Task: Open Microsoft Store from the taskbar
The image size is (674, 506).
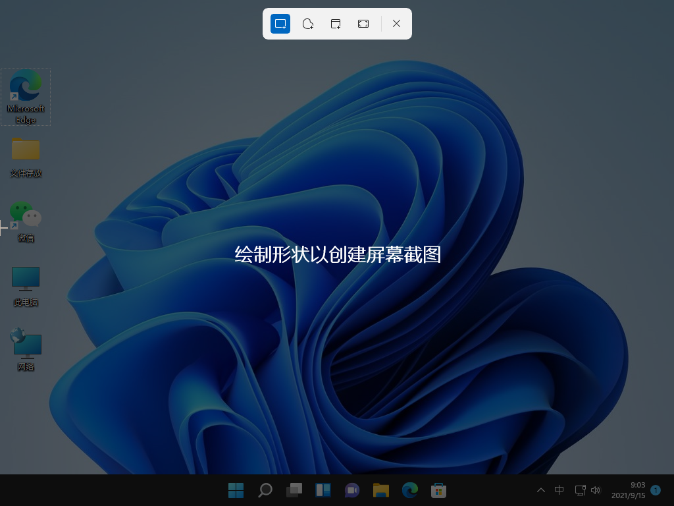Action: (438, 490)
